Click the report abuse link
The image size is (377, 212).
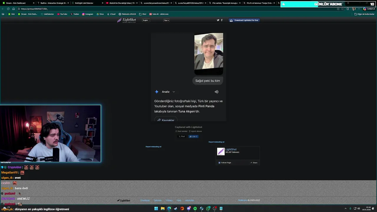tap(195, 131)
